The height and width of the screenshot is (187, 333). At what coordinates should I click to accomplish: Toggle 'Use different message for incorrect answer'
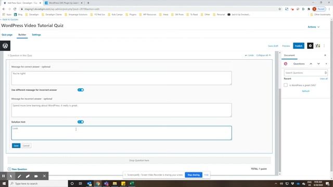point(81,90)
